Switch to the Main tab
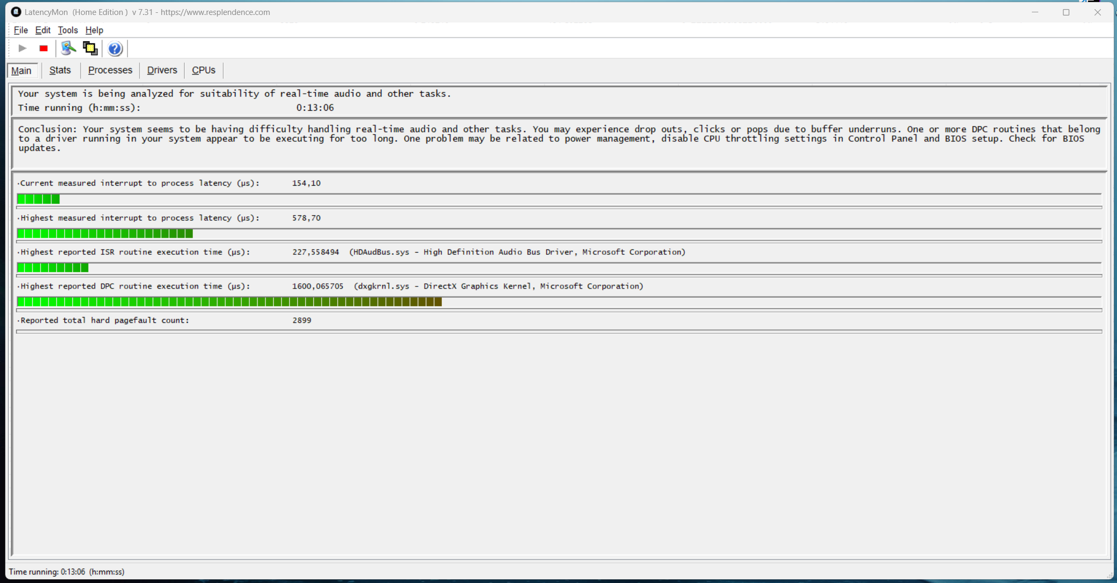The height and width of the screenshot is (583, 1117). click(22, 71)
